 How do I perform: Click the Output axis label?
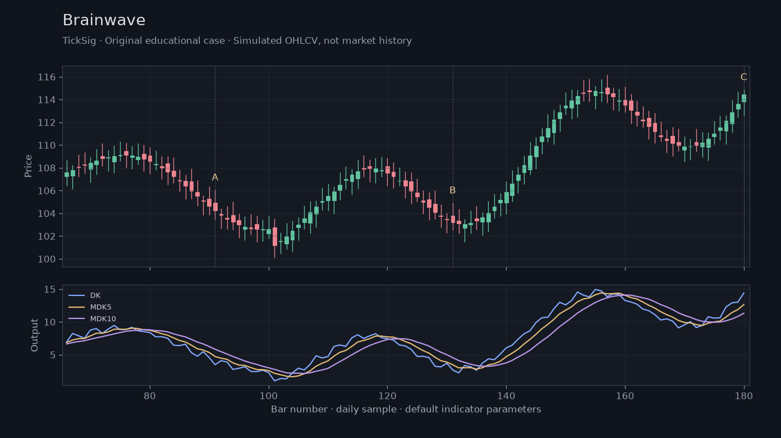[34, 335]
